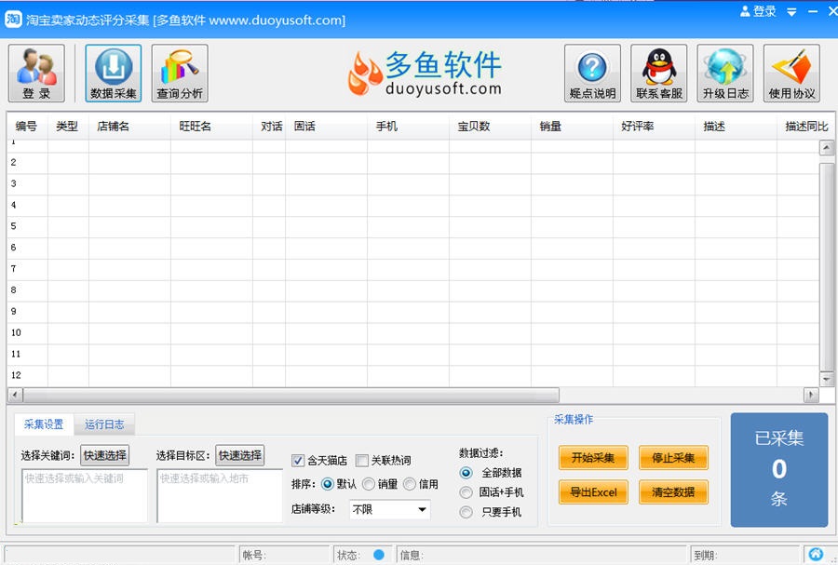Open 疑点说明 help question-mark icon
The image size is (838, 565).
click(x=592, y=74)
